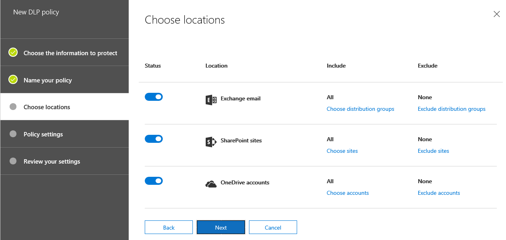Click the green checkmark beside 'Choose the information to protect'
The width and height of the screenshot is (506, 240).
coord(12,52)
